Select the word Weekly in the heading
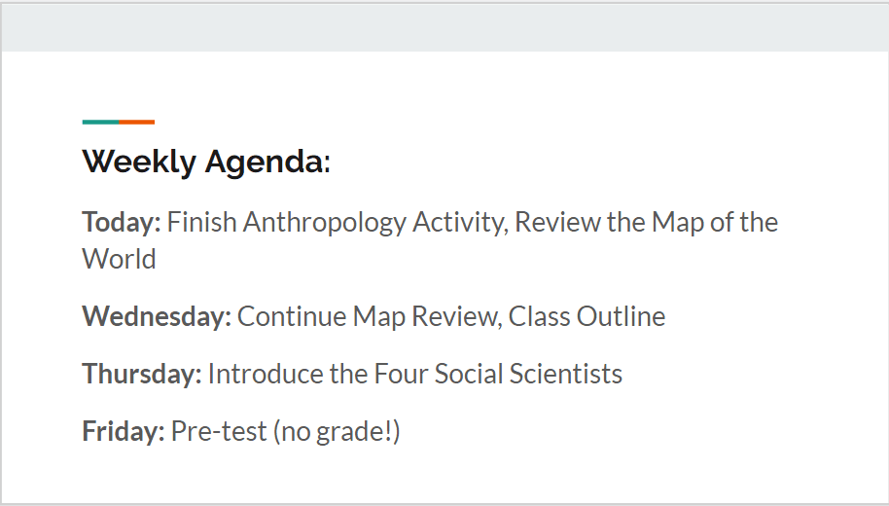Viewport: 889px width, 506px height. (x=139, y=162)
